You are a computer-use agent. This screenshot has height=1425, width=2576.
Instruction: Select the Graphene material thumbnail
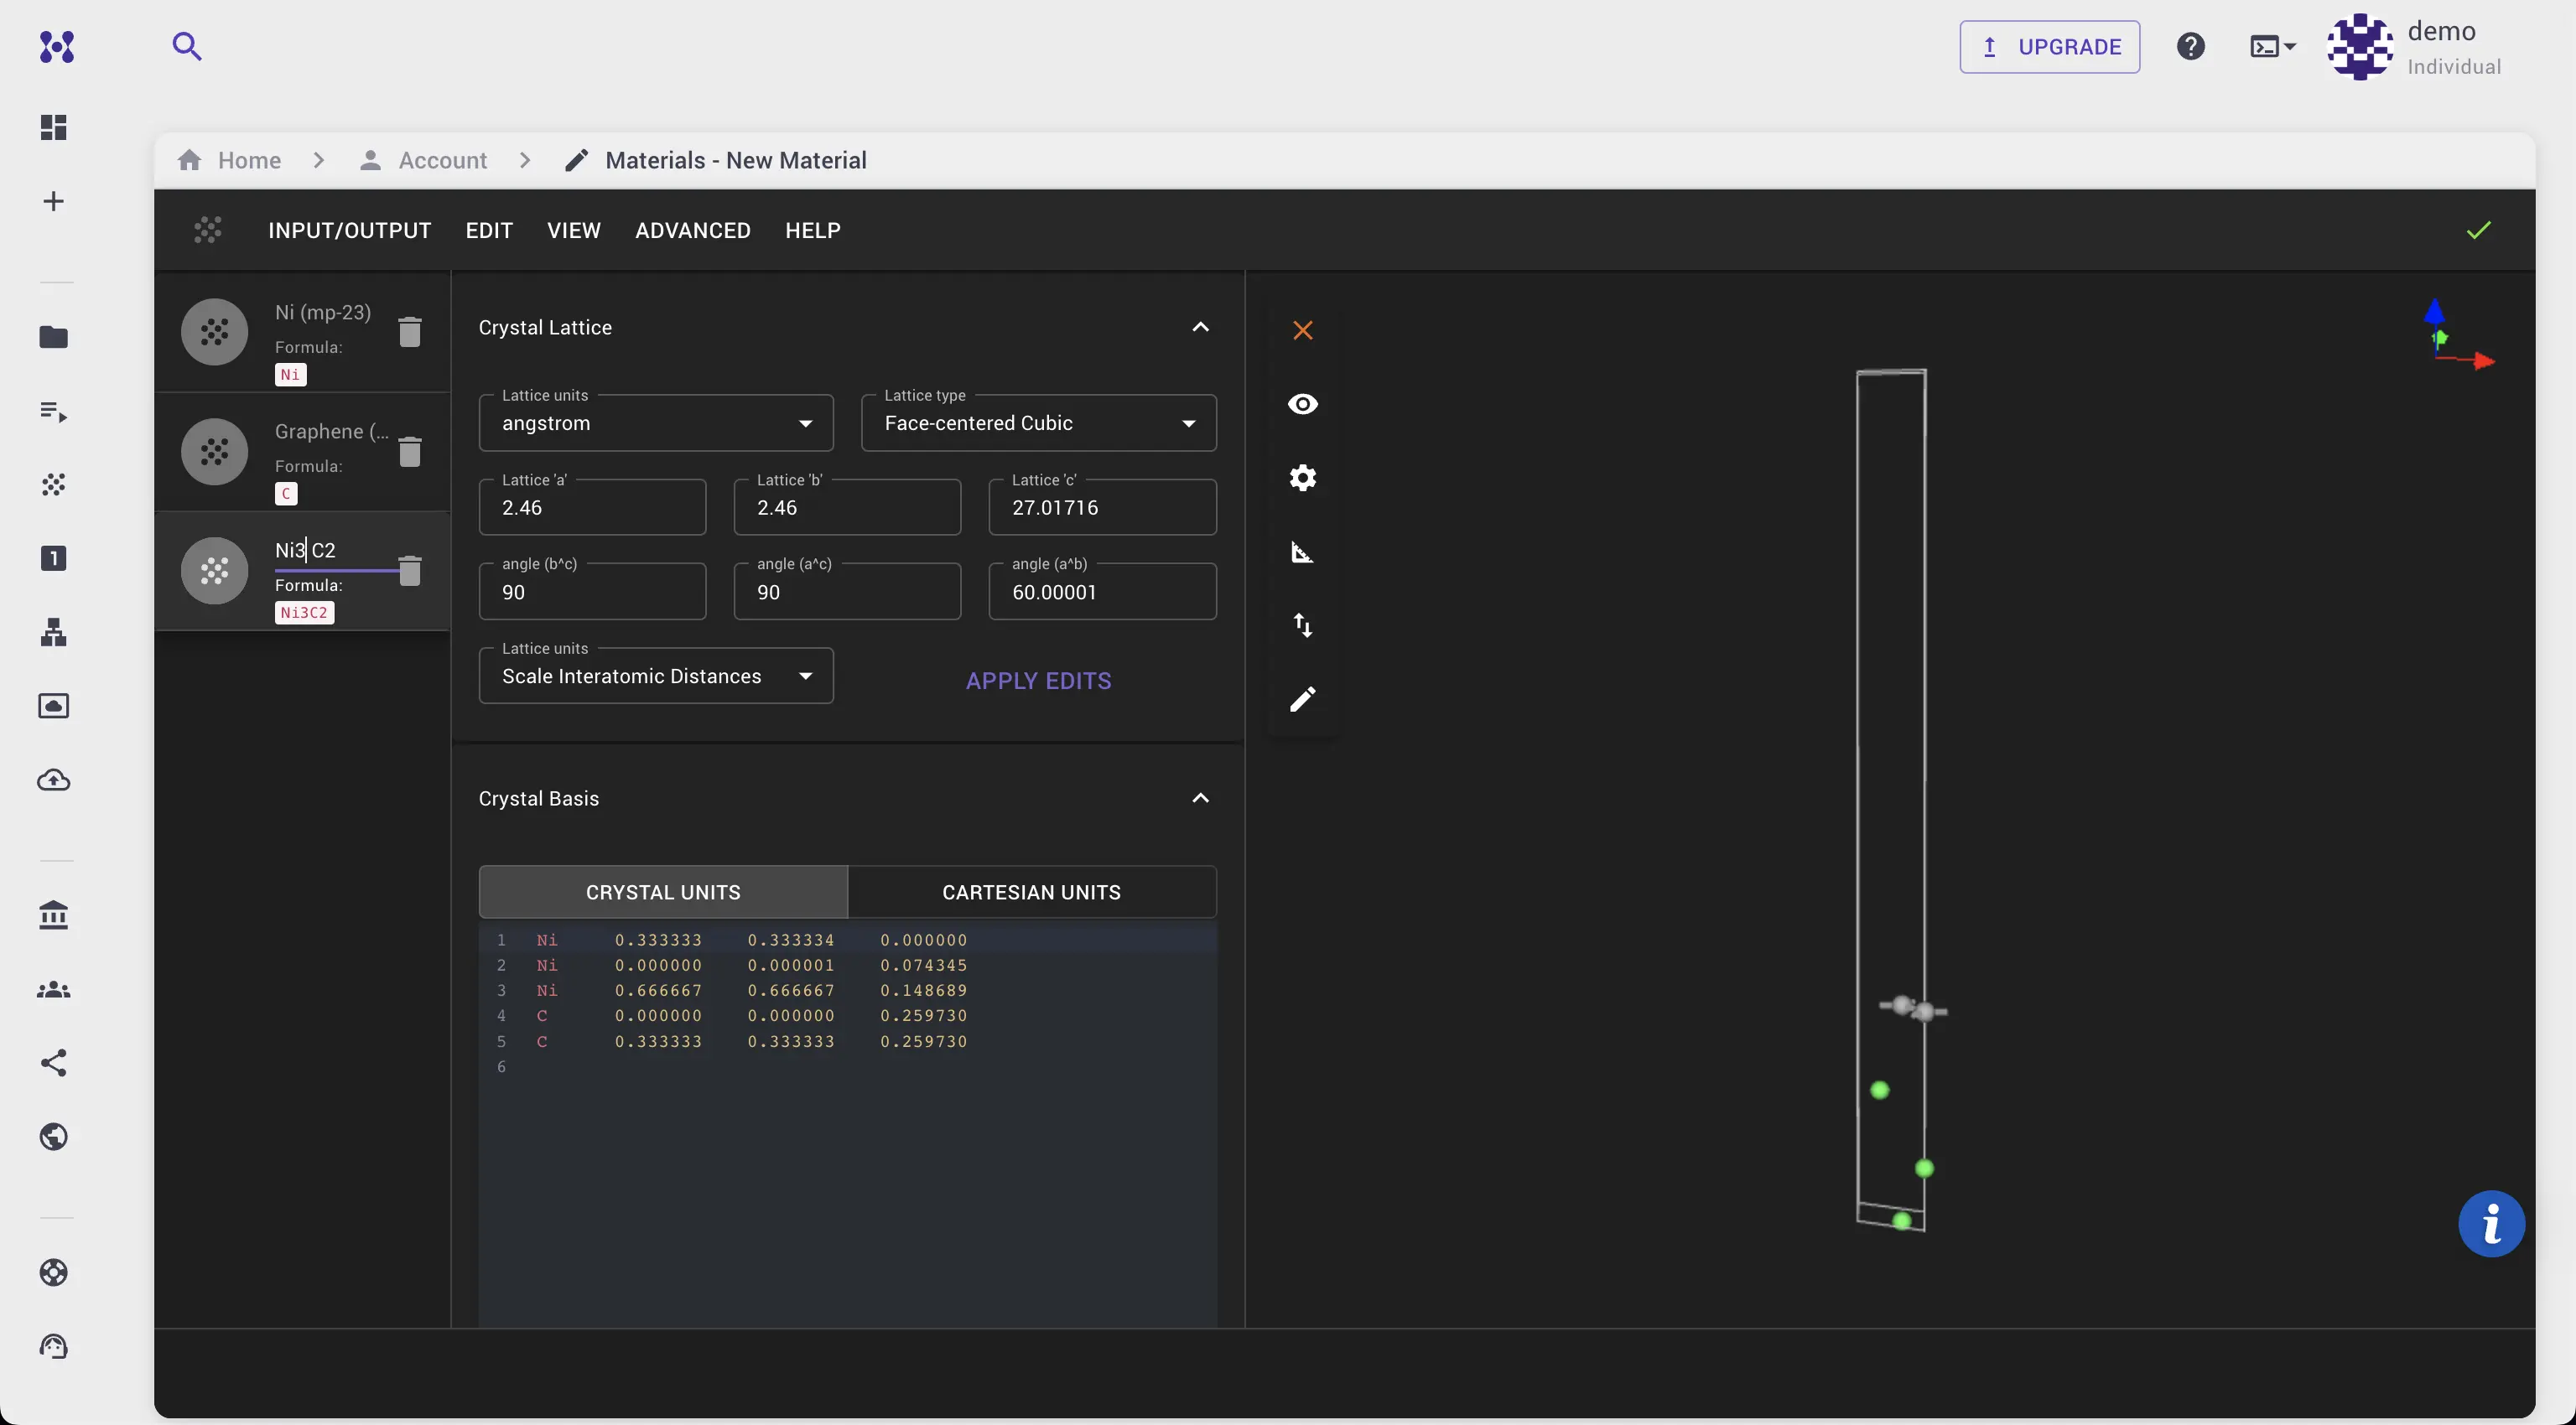[215, 453]
